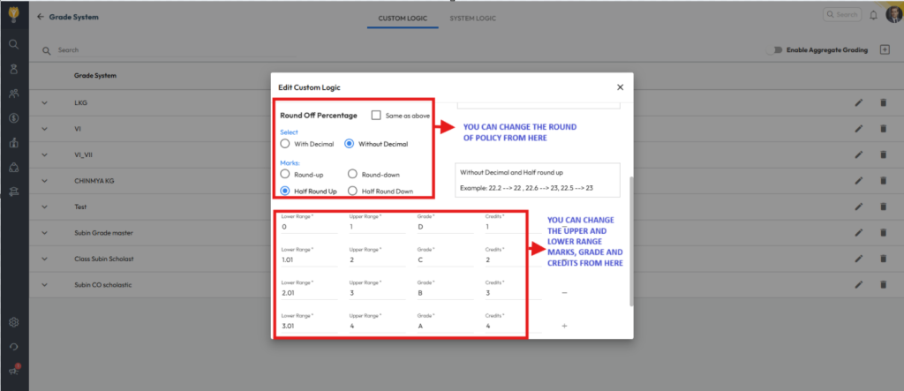Screen dimensions: 904x391
Task: Edit the LKG grade system pencil icon
Action: pos(859,103)
